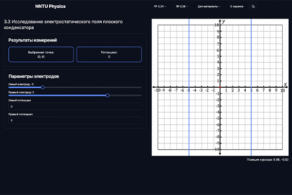Click the y axis label on graph
Image resolution: width=292 pixels, height=195 pixels.
[223, 21]
